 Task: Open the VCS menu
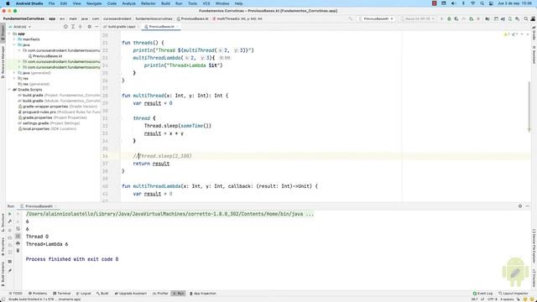coord(206,3)
